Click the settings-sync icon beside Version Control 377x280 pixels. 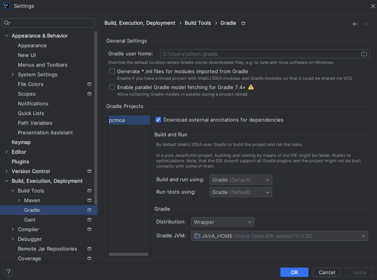(x=89, y=171)
